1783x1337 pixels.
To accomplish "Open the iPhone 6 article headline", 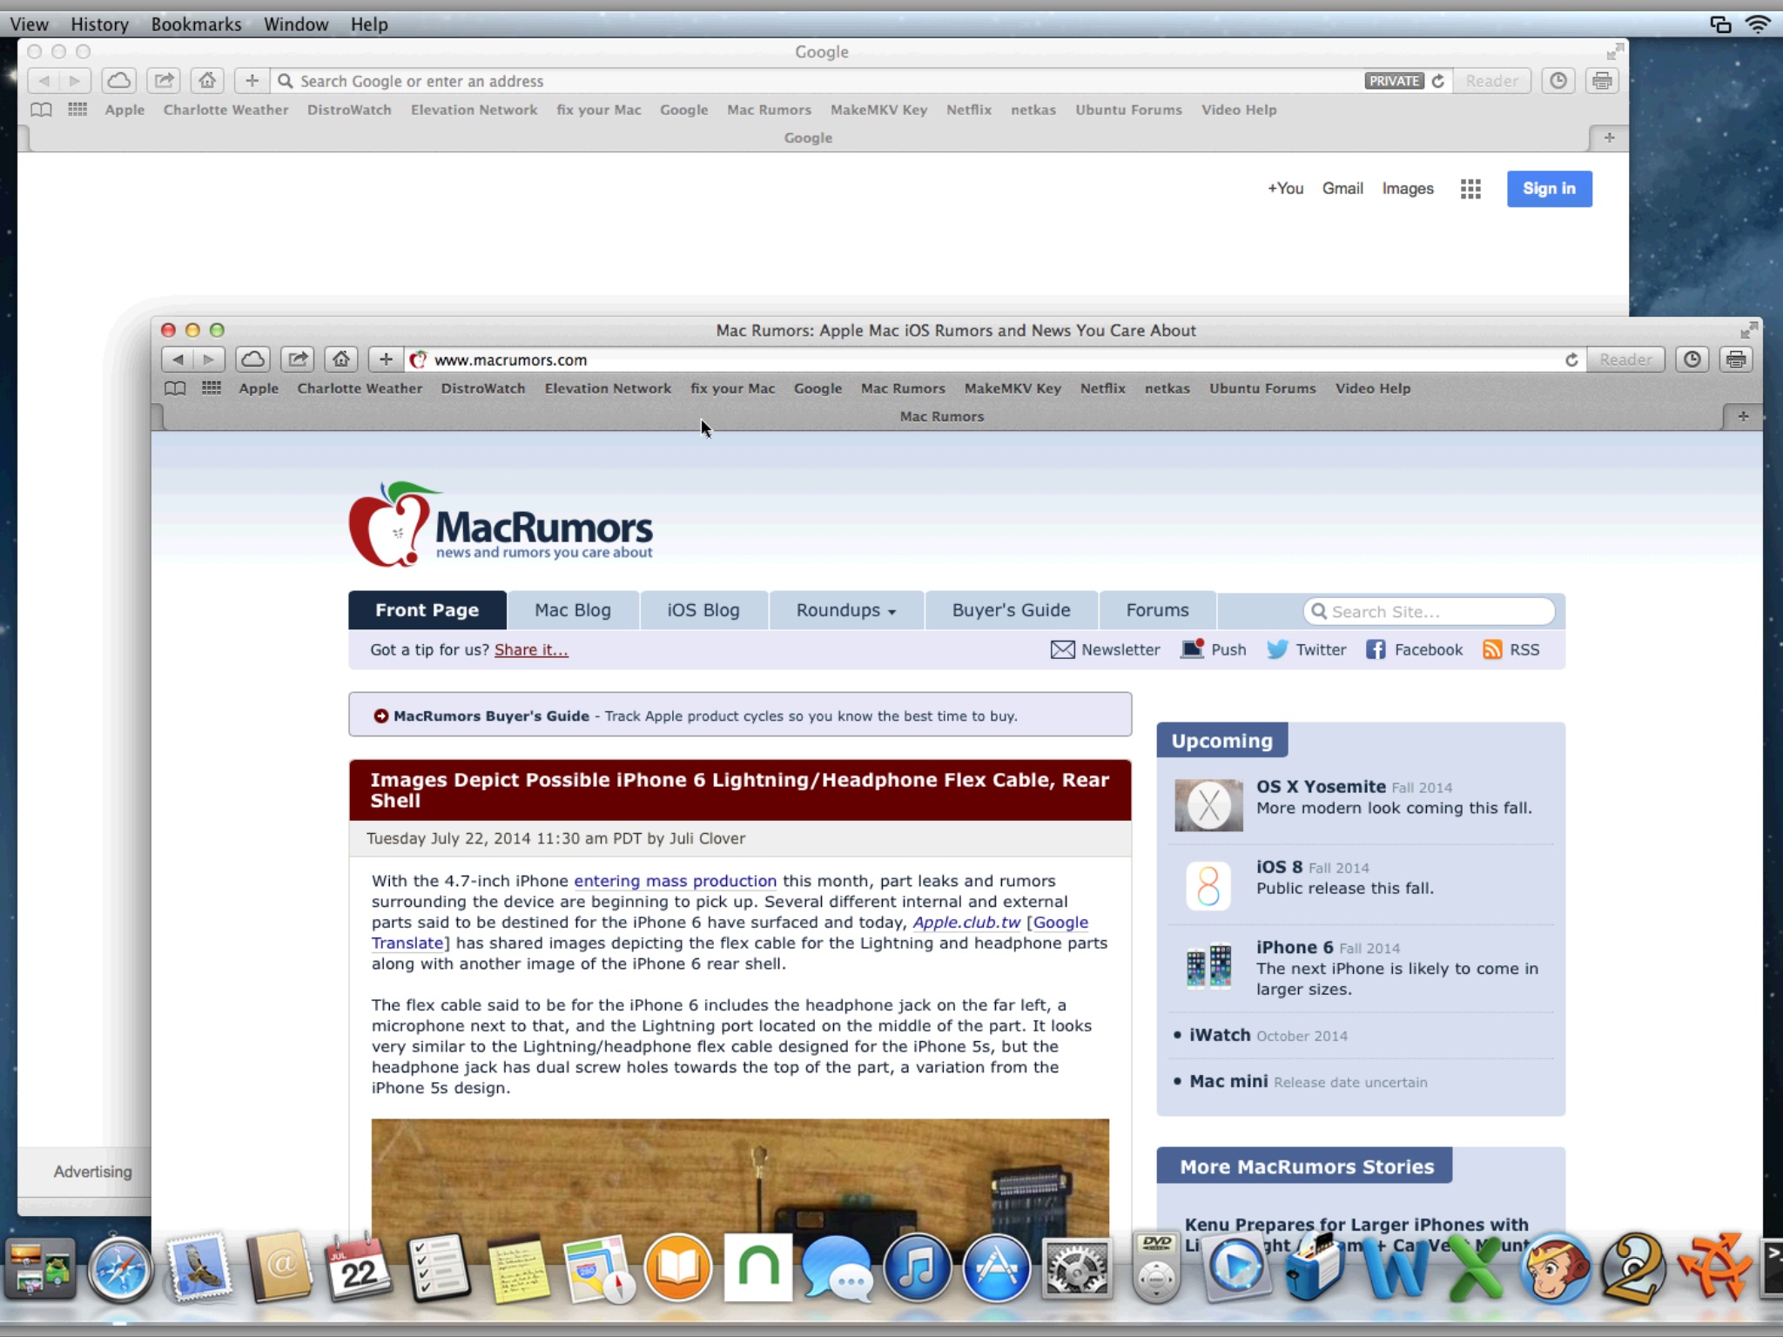I will [x=740, y=790].
